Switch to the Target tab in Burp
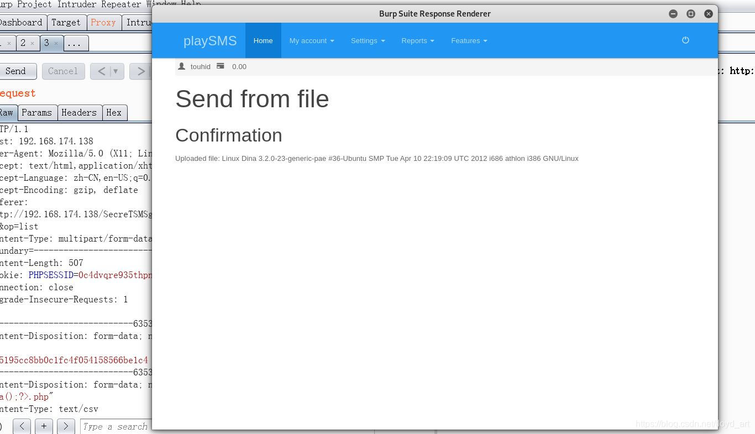Screen dimensions: 755x434 coord(66,23)
